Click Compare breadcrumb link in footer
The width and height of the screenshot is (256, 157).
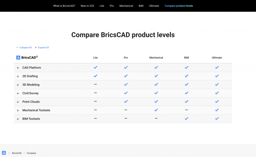coord(31,153)
